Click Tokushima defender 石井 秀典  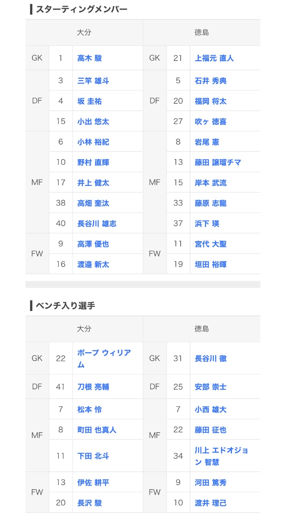tap(211, 81)
